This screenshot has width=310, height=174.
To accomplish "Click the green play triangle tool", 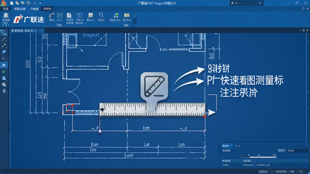I will (x=4, y=72).
